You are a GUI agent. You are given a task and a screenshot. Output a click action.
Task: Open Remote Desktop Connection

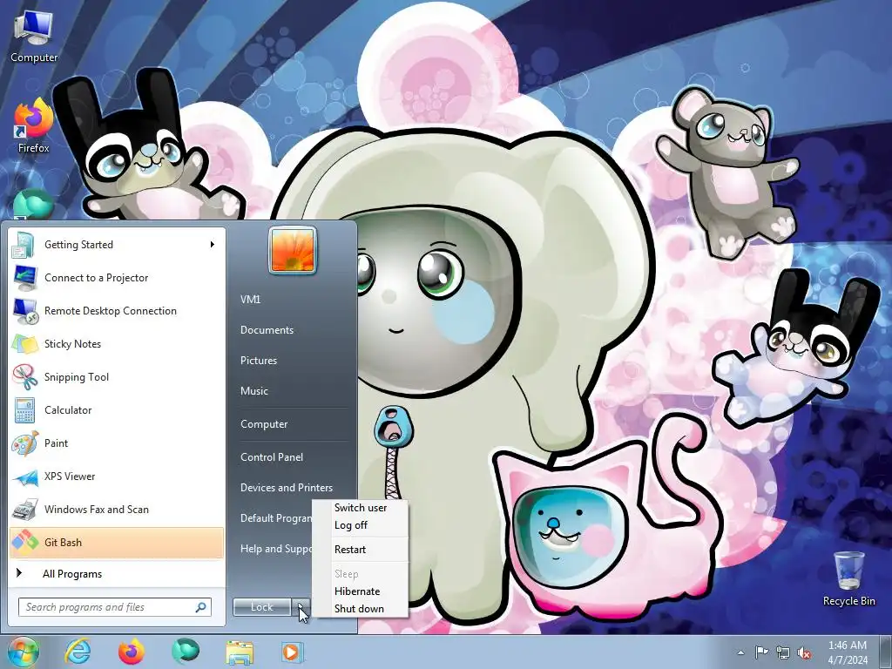coord(117,311)
